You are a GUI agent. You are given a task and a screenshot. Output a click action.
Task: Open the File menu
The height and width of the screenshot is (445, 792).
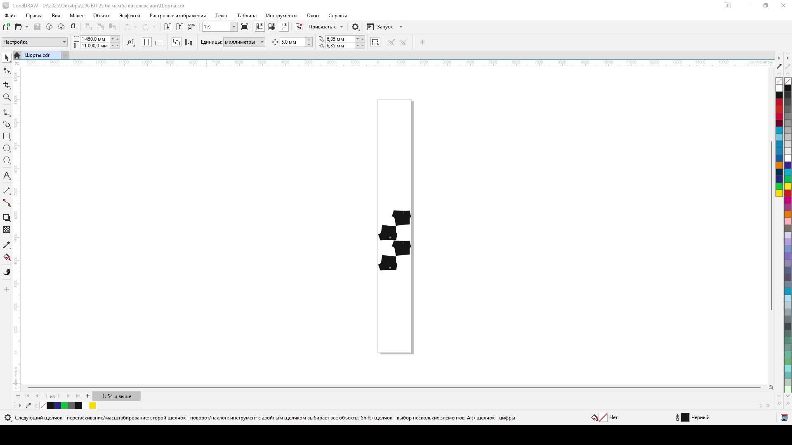[10, 16]
